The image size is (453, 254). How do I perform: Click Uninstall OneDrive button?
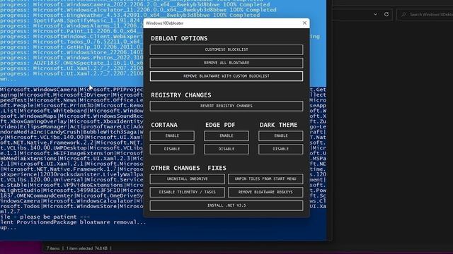[187, 179]
